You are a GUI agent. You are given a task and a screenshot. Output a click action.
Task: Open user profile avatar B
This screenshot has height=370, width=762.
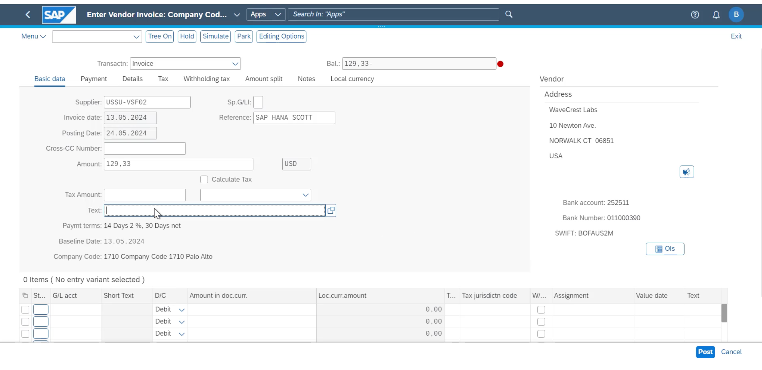pos(736,14)
